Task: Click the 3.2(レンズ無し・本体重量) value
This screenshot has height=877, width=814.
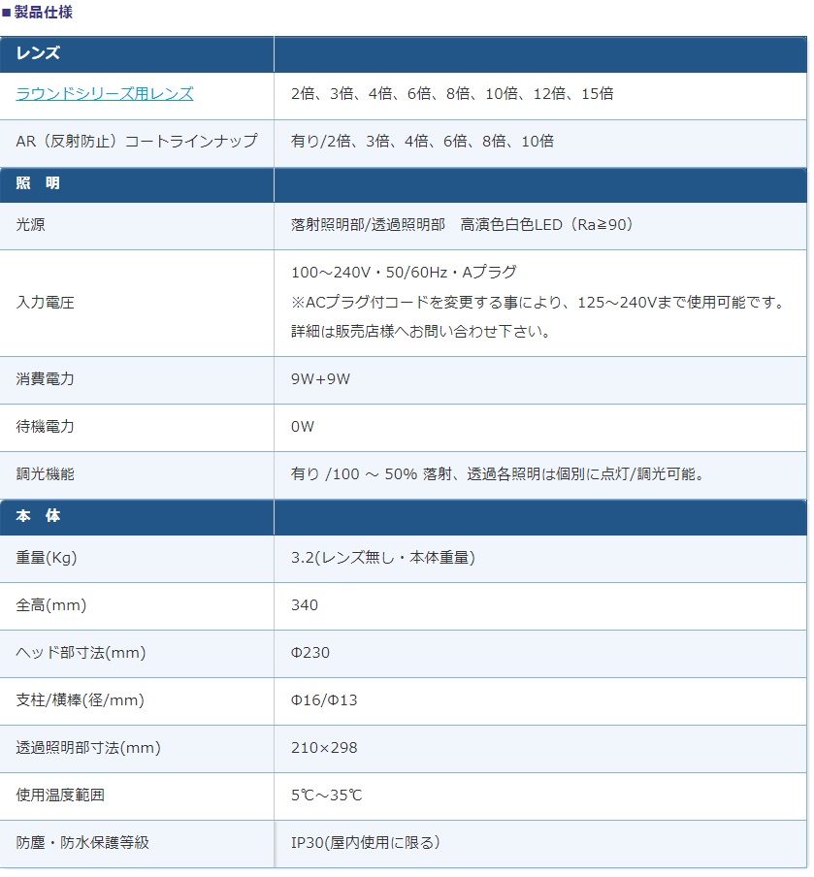Action: coord(383,558)
